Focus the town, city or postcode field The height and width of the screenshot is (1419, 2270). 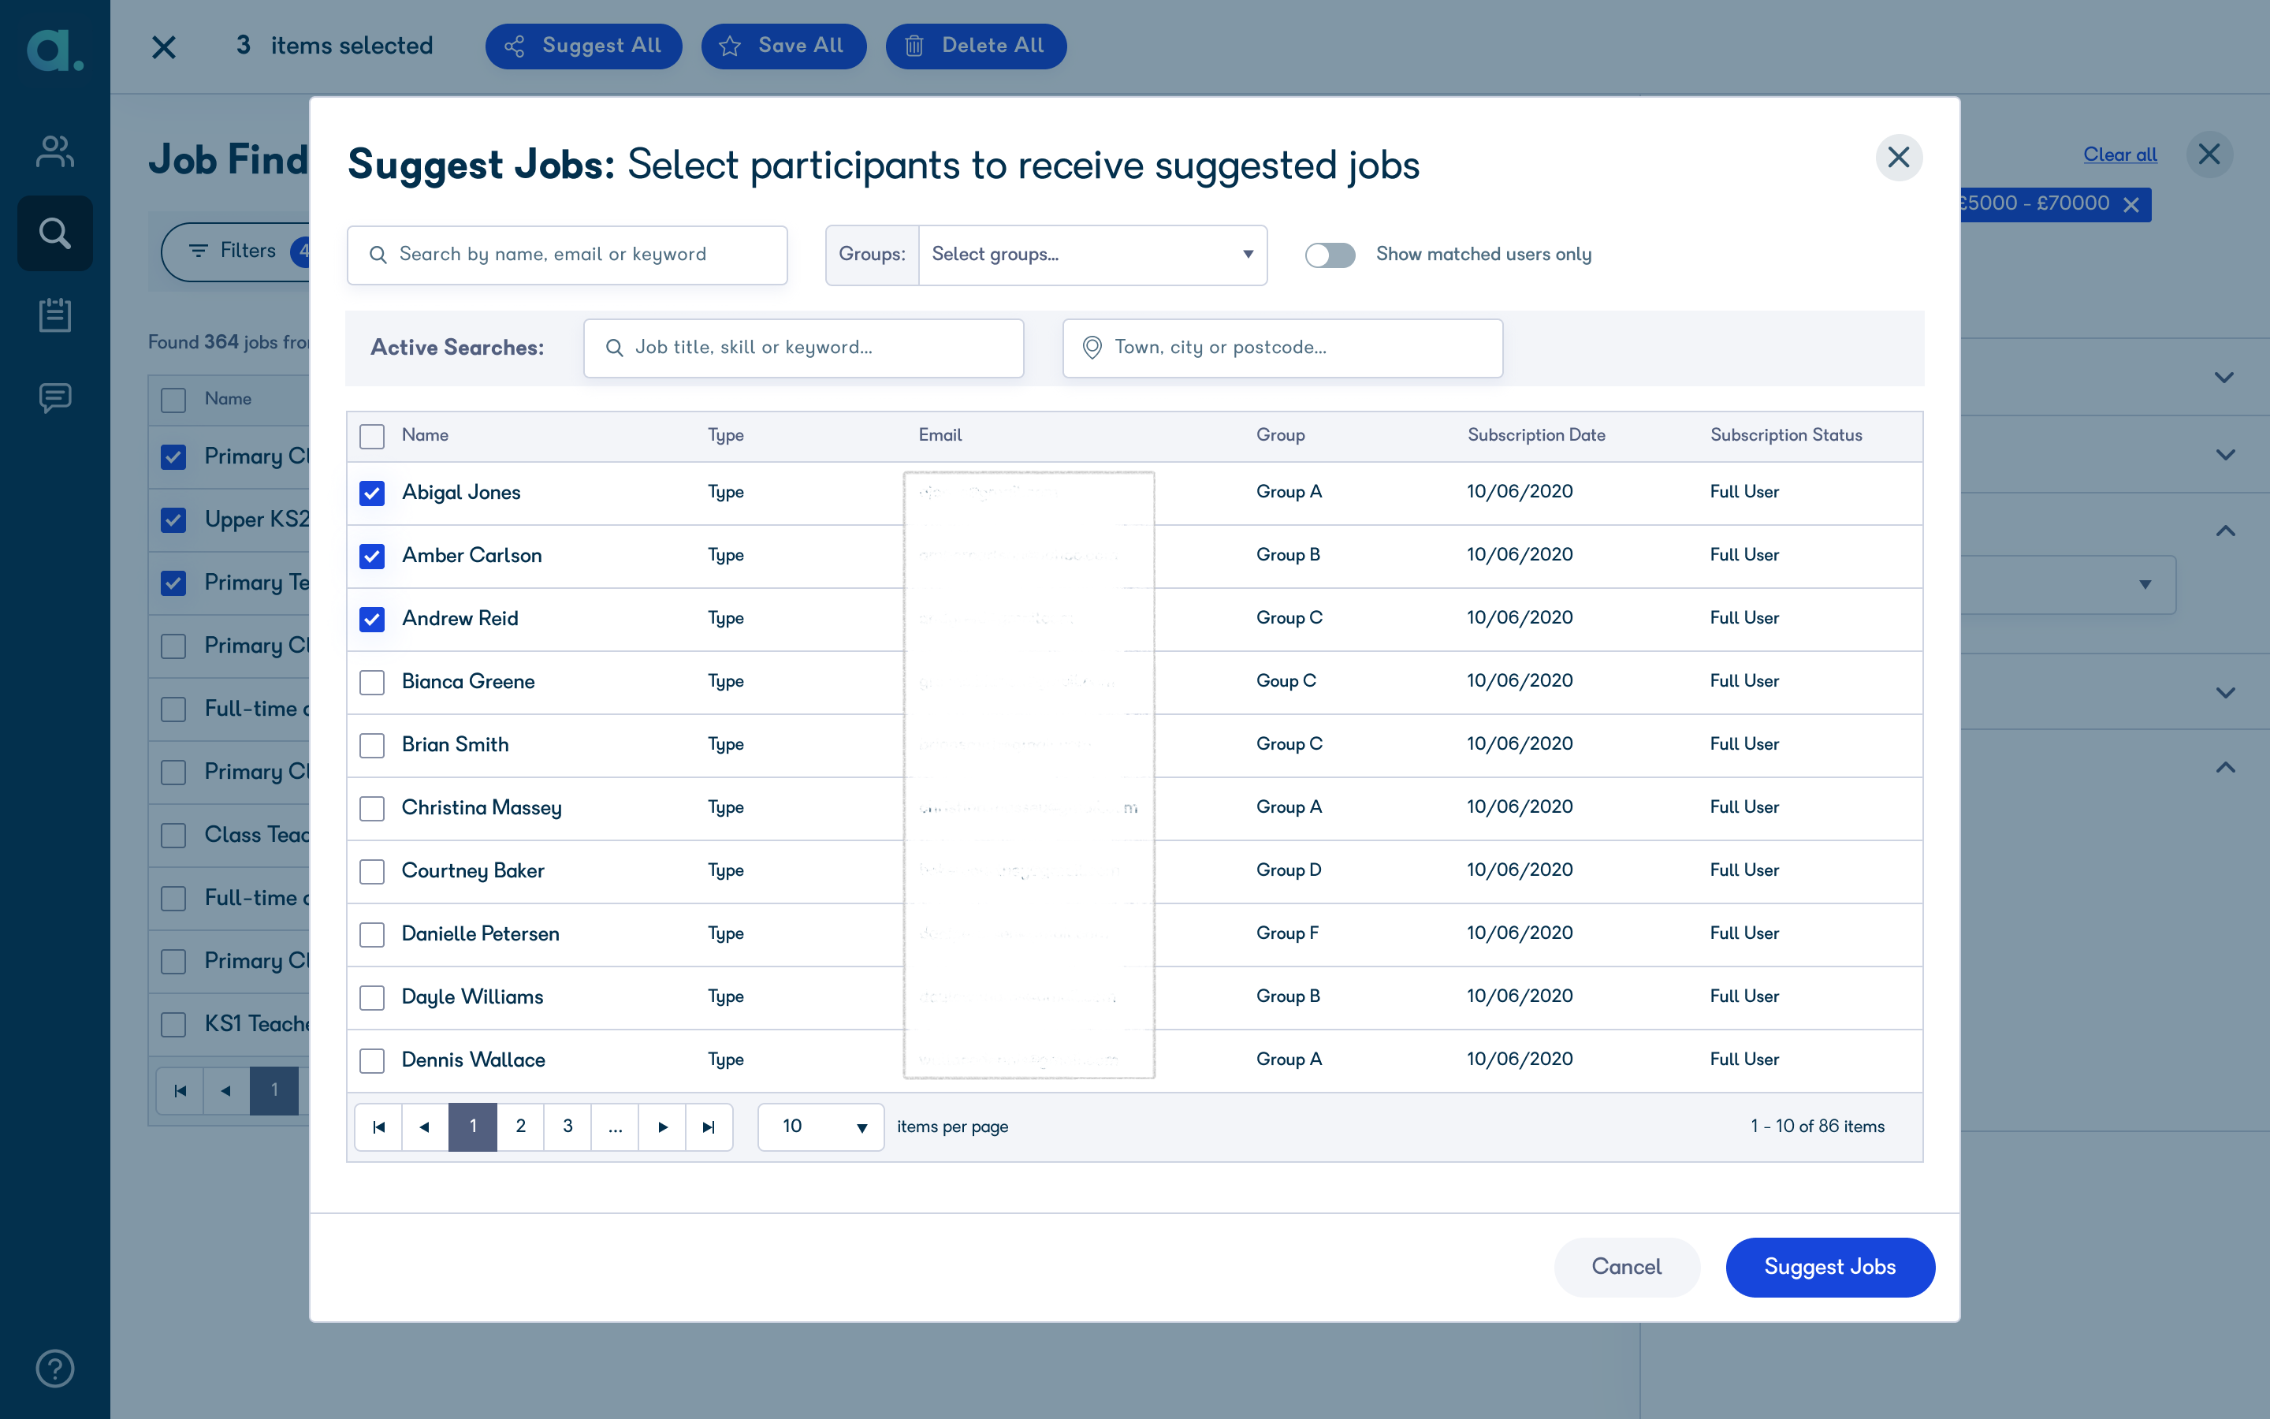tap(1282, 348)
